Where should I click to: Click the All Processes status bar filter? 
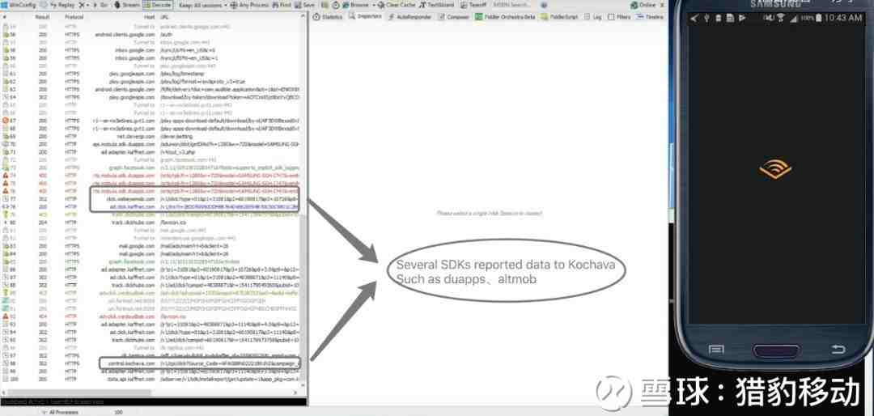[60, 412]
